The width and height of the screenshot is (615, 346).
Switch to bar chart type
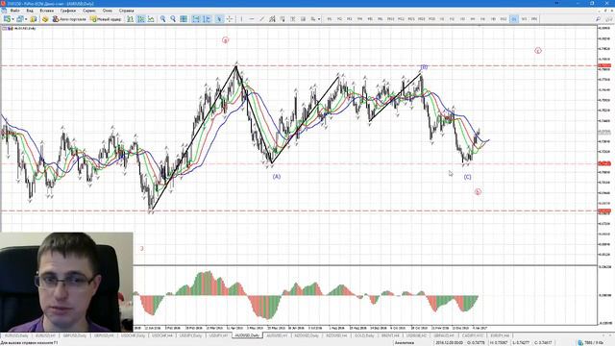point(131,19)
